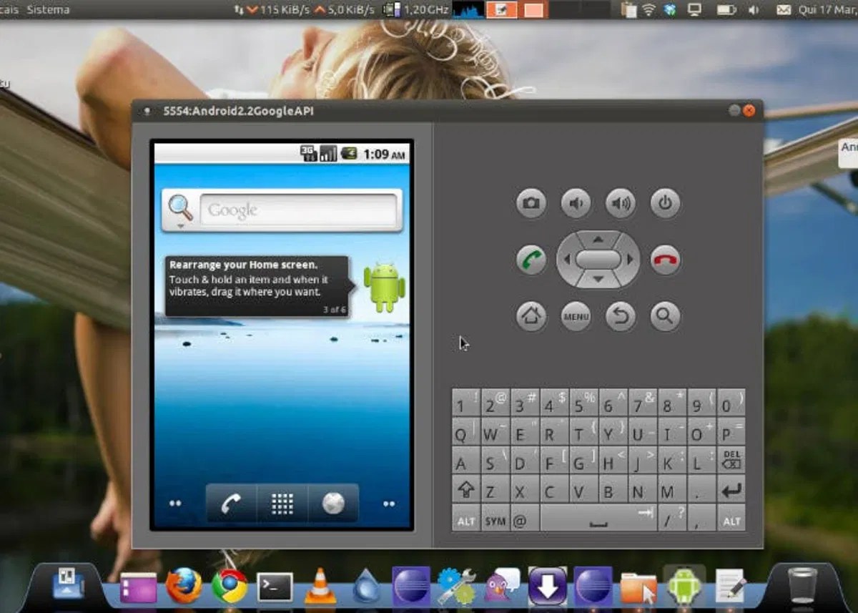Click the date text Qui 17 Mar in panel

(x=828, y=9)
